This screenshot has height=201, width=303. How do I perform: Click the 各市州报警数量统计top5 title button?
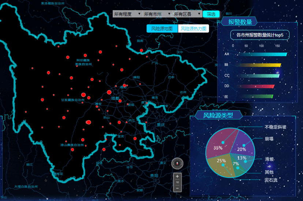260,35
